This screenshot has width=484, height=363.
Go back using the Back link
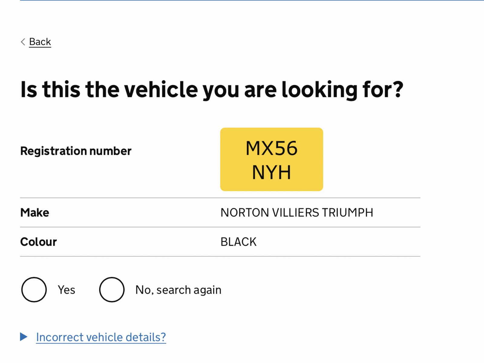40,42
